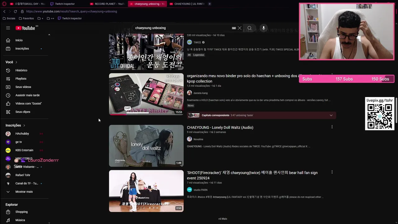The width and height of the screenshot is (398, 224).
Task: Click the YouTube logo
Action: coord(25,28)
